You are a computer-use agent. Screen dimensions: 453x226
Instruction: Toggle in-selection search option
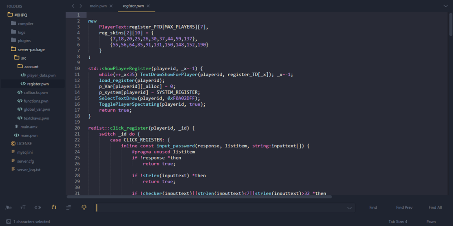click(x=68, y=207)
